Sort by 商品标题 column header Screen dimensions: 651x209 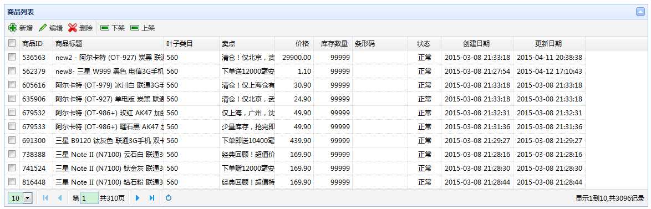[x=108, y=44]
